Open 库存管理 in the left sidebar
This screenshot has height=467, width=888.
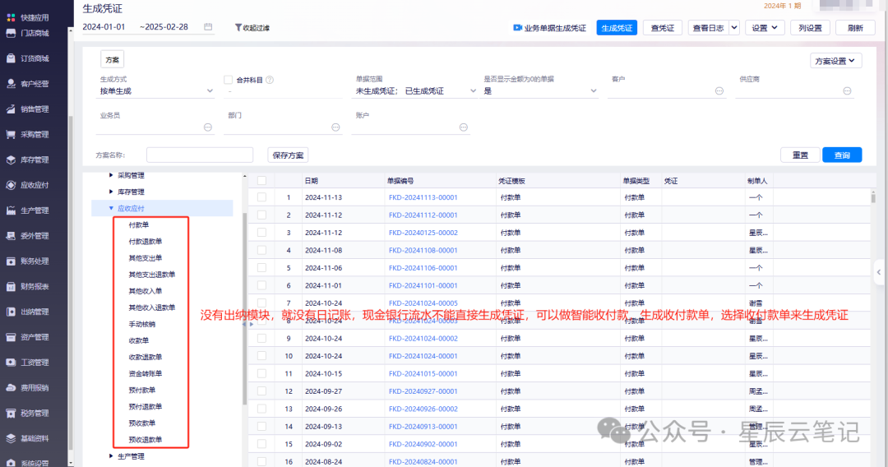click(x=34, y=160)
